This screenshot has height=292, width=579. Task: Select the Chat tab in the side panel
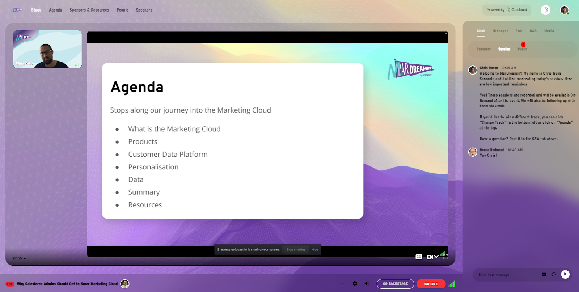(481, 31)
